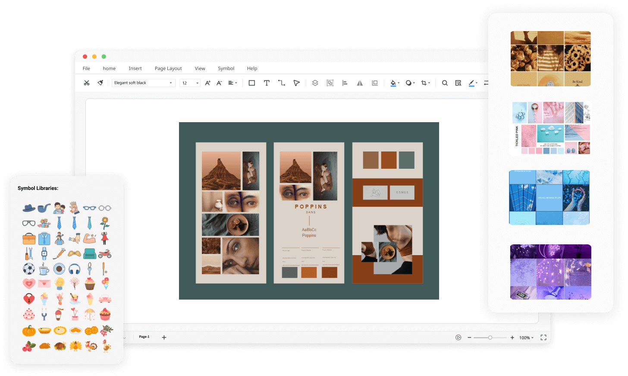Pick the orange pumpkin symbol
This screenshot has width=628, height=376.
point(29,331)
